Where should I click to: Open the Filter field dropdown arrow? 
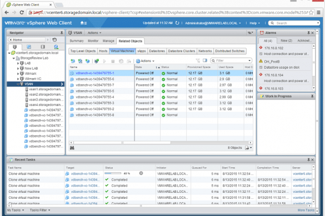click(x=249, y=60)
